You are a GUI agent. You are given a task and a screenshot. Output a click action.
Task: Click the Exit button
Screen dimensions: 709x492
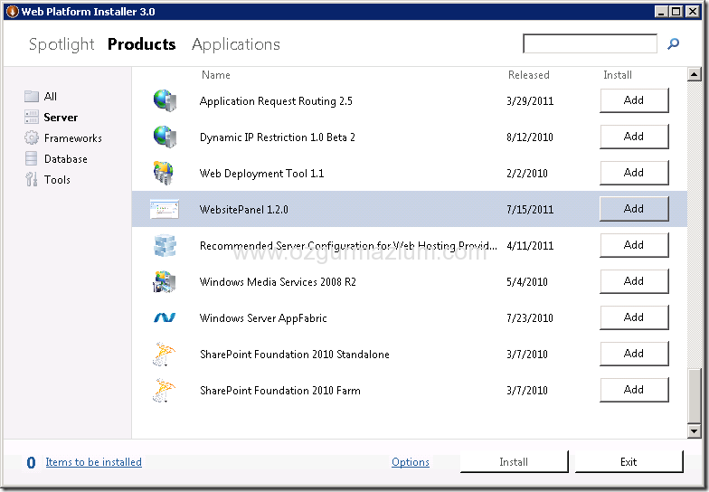pos(629,461)
